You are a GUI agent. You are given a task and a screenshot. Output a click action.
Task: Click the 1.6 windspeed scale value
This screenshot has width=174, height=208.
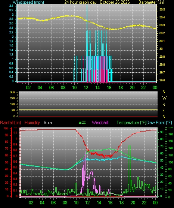(11, 45)
